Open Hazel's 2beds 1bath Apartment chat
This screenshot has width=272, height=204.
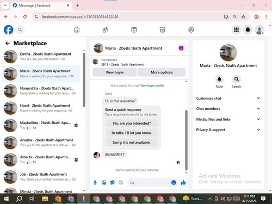point(41,108)
